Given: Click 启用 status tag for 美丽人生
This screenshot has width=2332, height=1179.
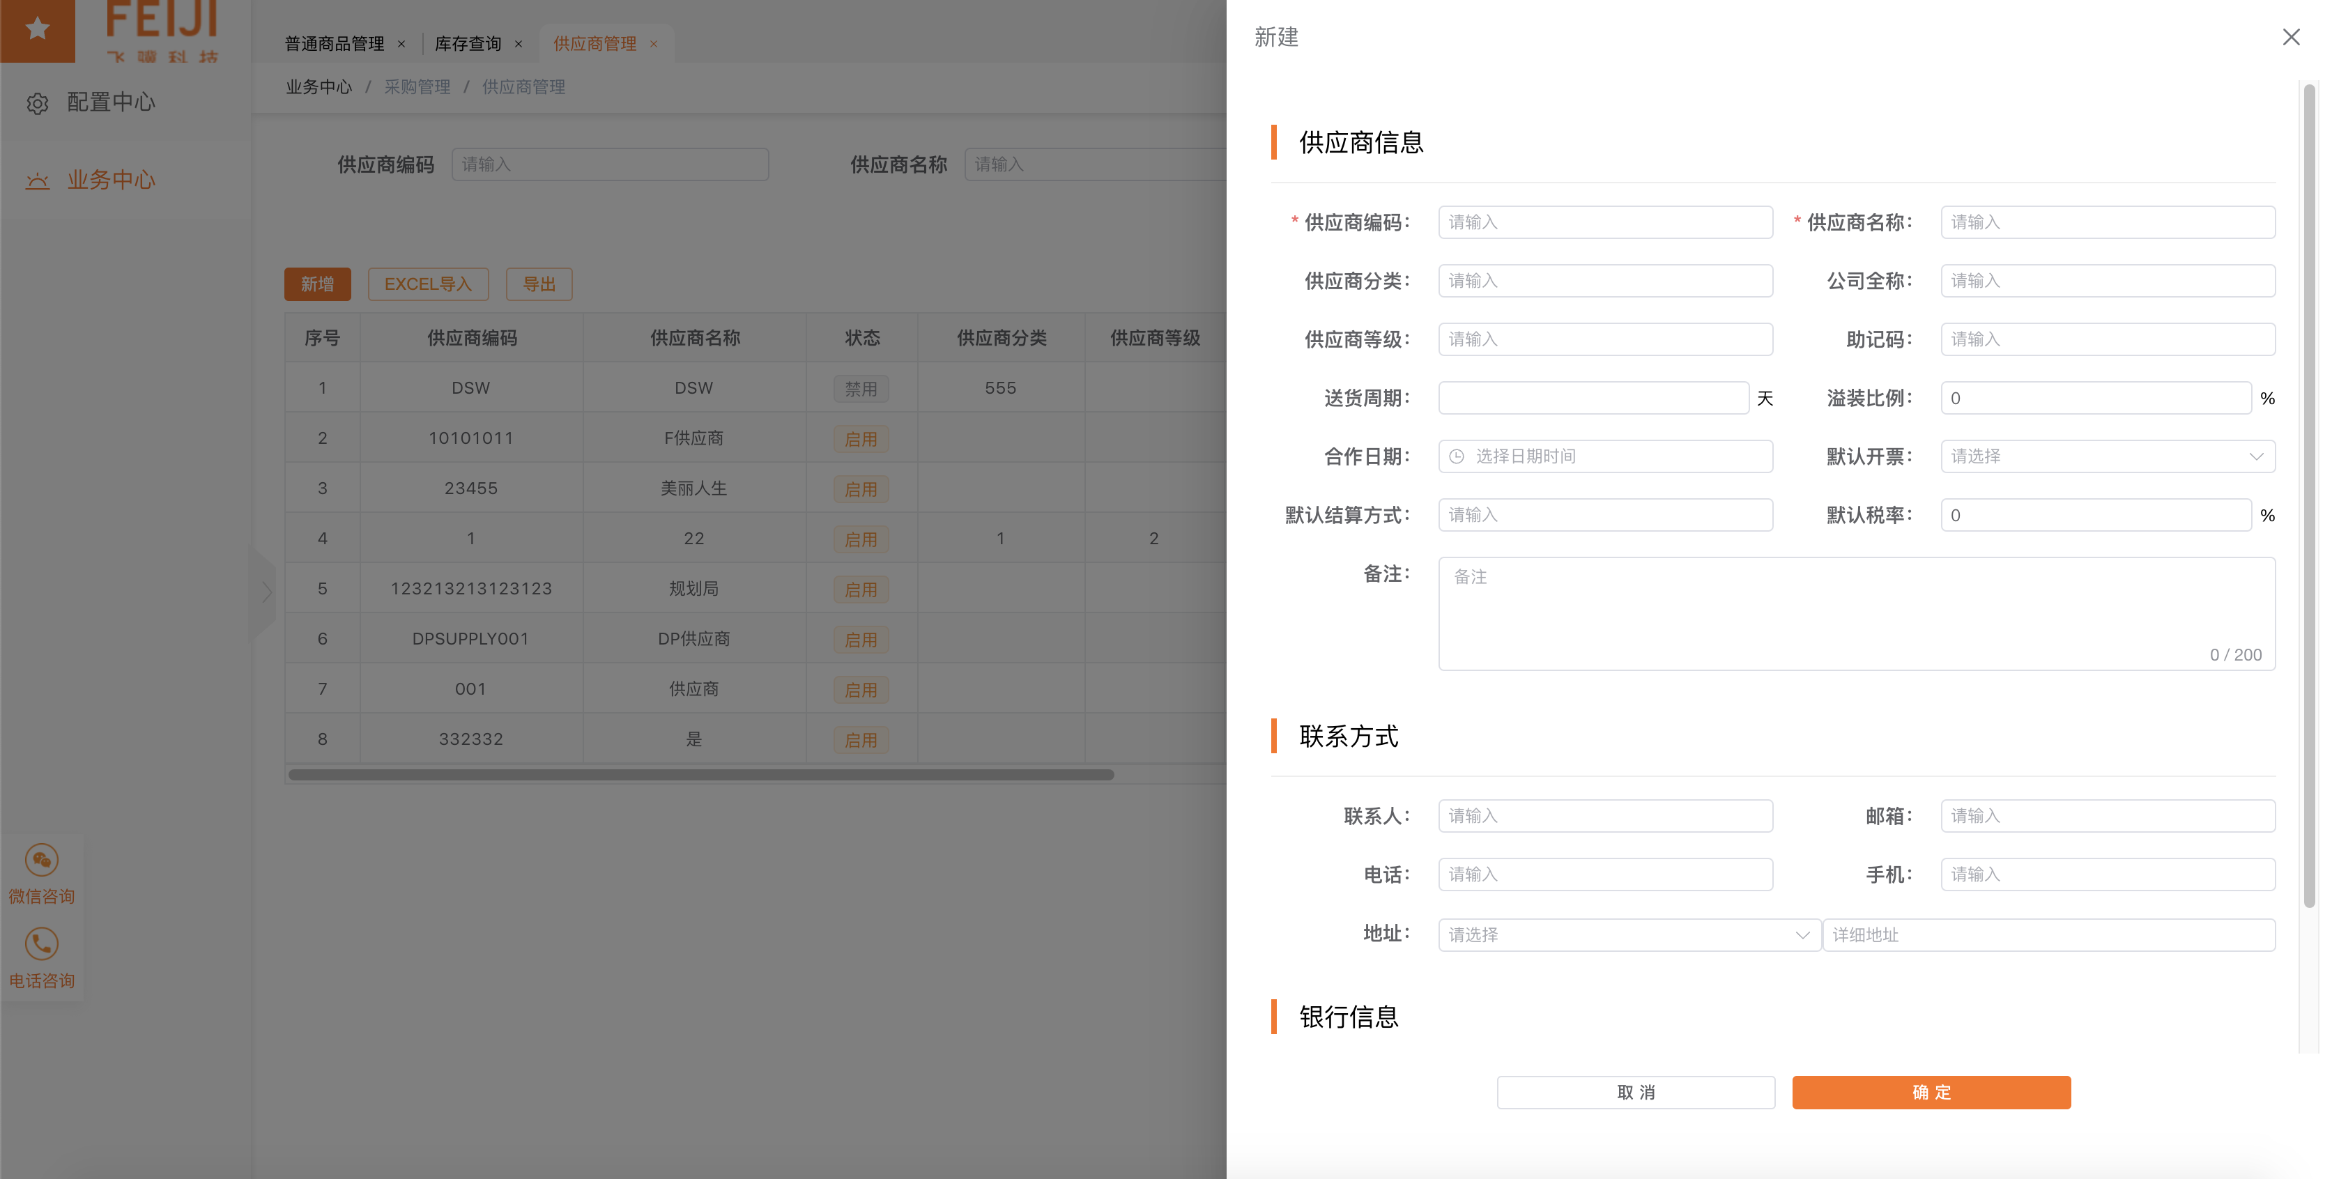Looking at the screenshot, I should tap(861, 490).
